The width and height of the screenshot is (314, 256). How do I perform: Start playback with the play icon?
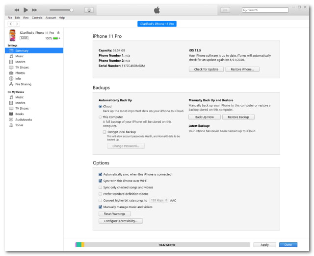(x=26, y=10)
